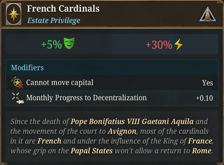Image resolution: width=224 pixels, height=165 pixels.
Task: Open the Papal States country link
Action: tap(92, 151)
